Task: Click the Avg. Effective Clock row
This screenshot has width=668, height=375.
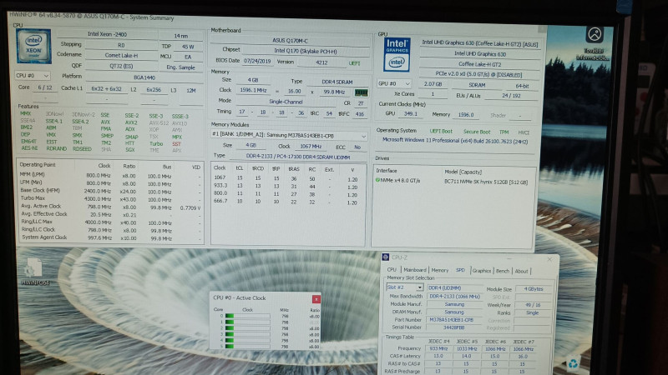Action: (x=110, y=214)
